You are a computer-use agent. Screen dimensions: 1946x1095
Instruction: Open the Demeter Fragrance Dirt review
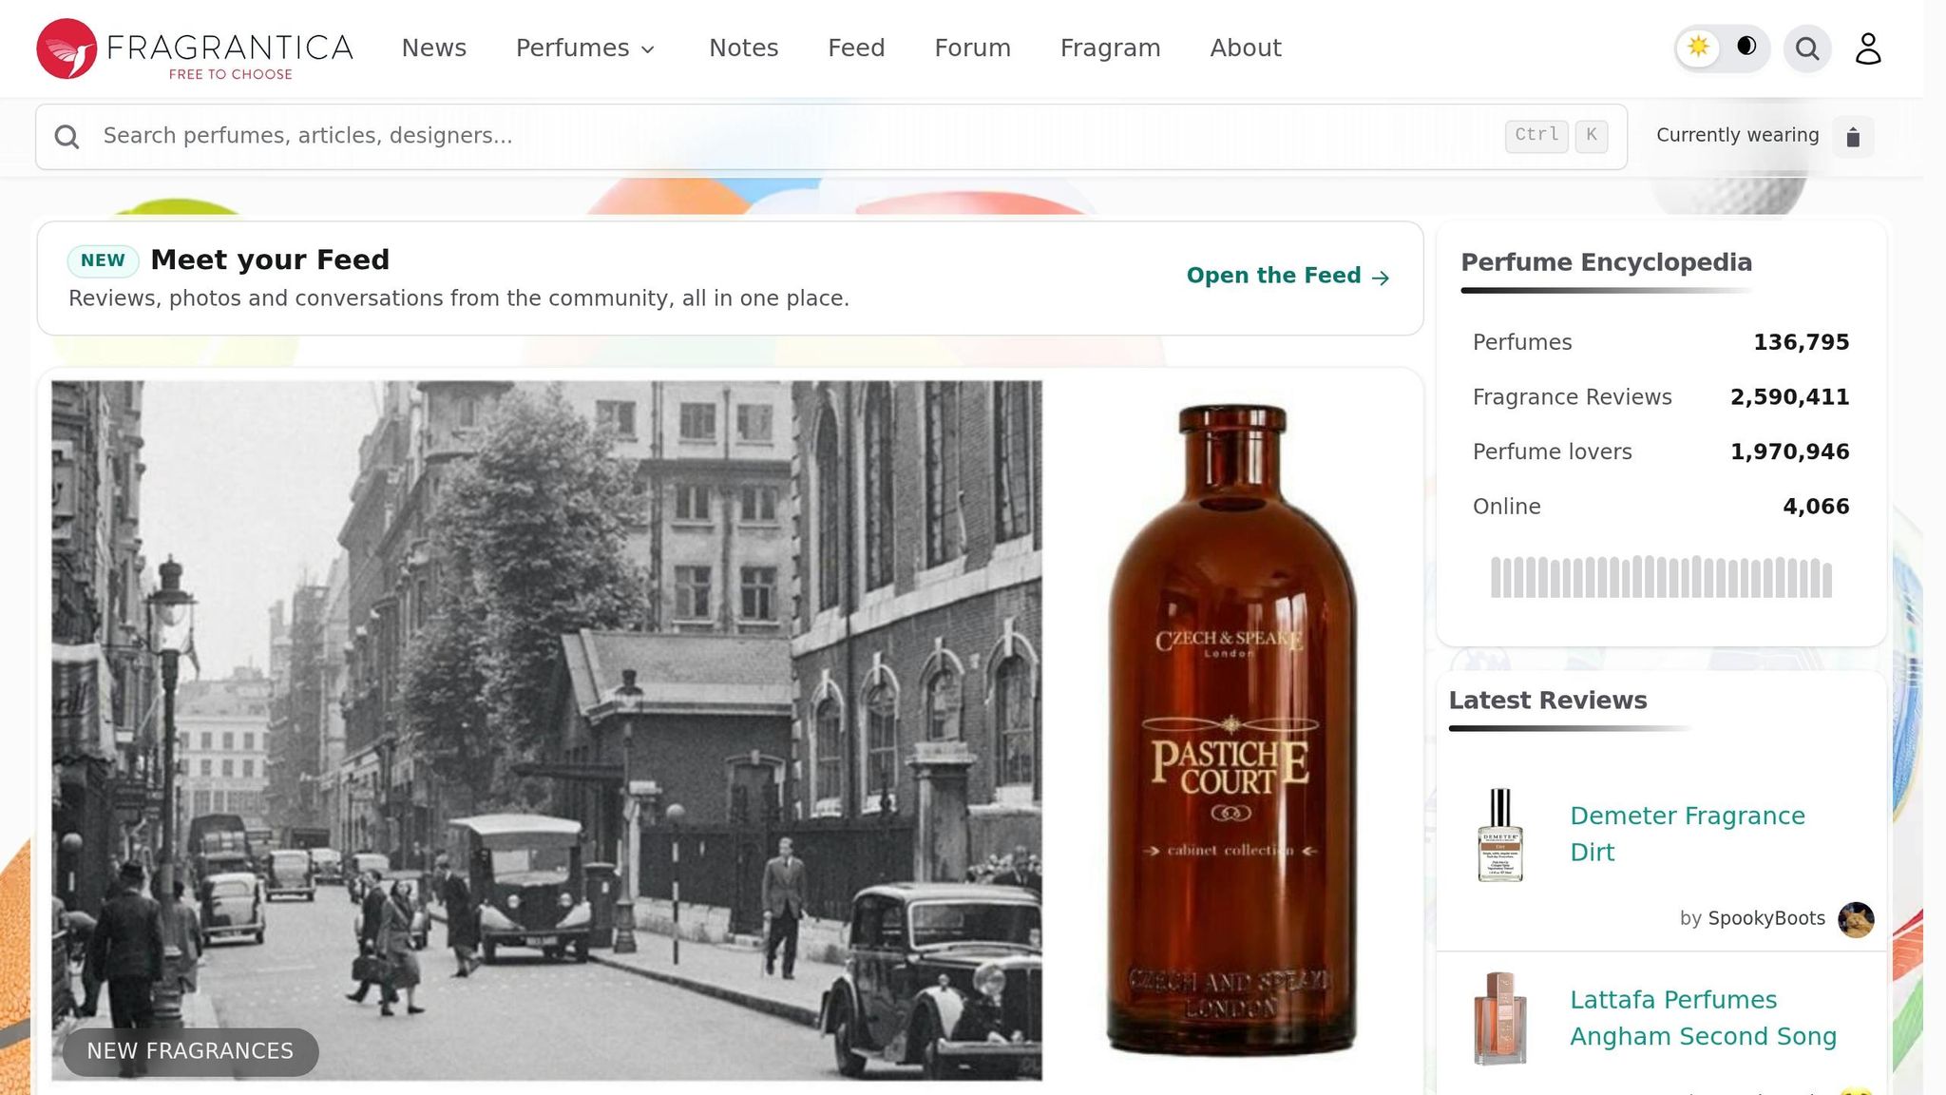point(1687,834)
